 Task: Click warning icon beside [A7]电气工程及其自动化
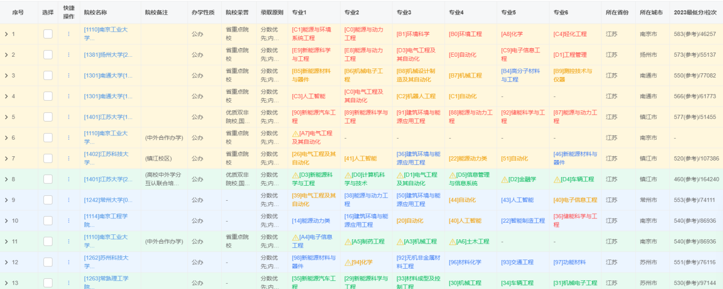(295, 134)
